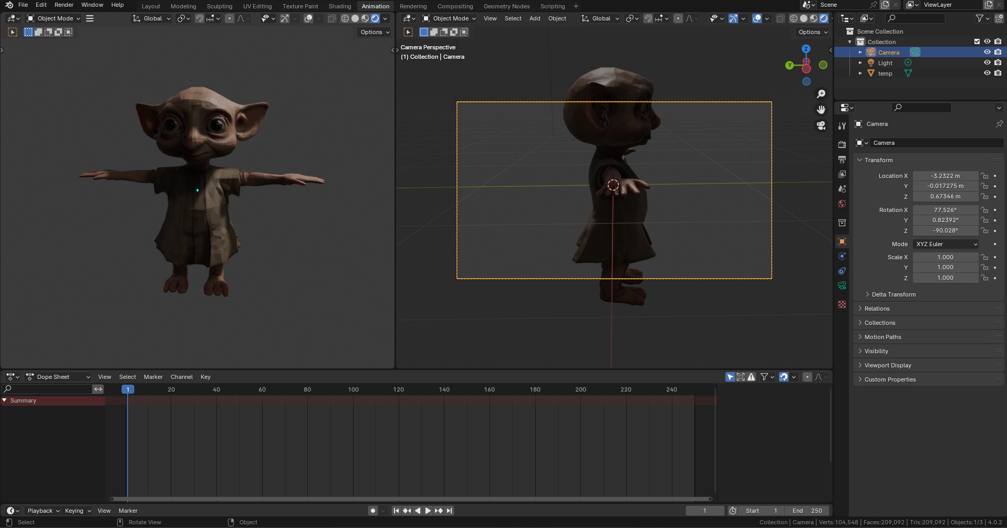Click the Dope Sheet horizontal scrollbar
The width and height of the screenshot is (1007, 528).
411,499
